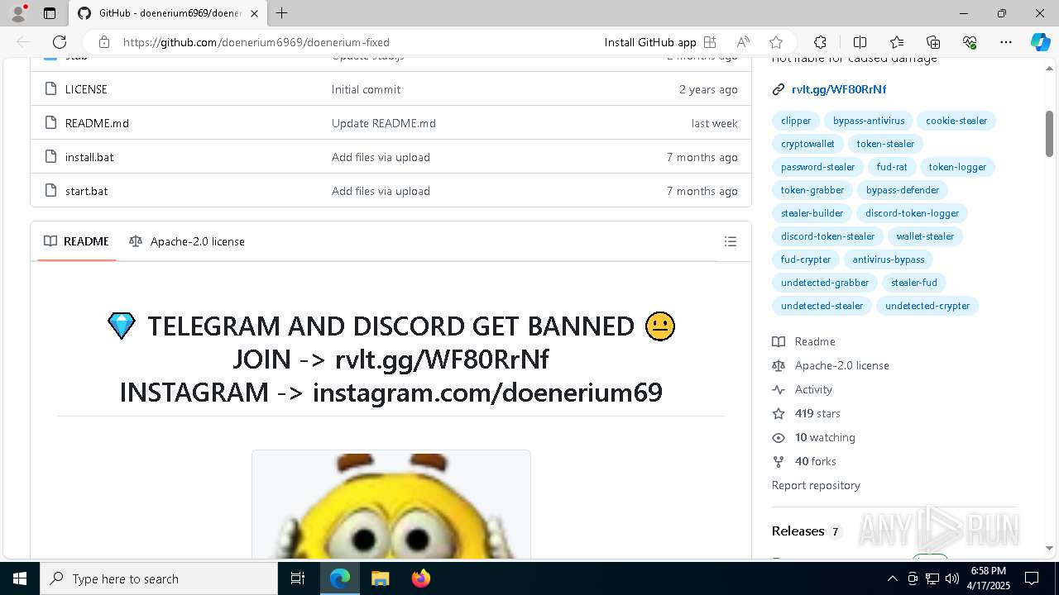The height and width of the screenshot is (595, 1059).
Task: Open Apache-2.0 license sidebar link
Action: pyautogui.click(x=841, y=365)
